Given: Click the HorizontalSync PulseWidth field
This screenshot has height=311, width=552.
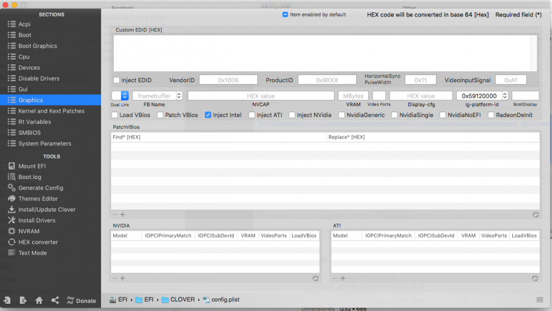Looking at the screenshot, I should pyautogui.click(x=421, y=80).
